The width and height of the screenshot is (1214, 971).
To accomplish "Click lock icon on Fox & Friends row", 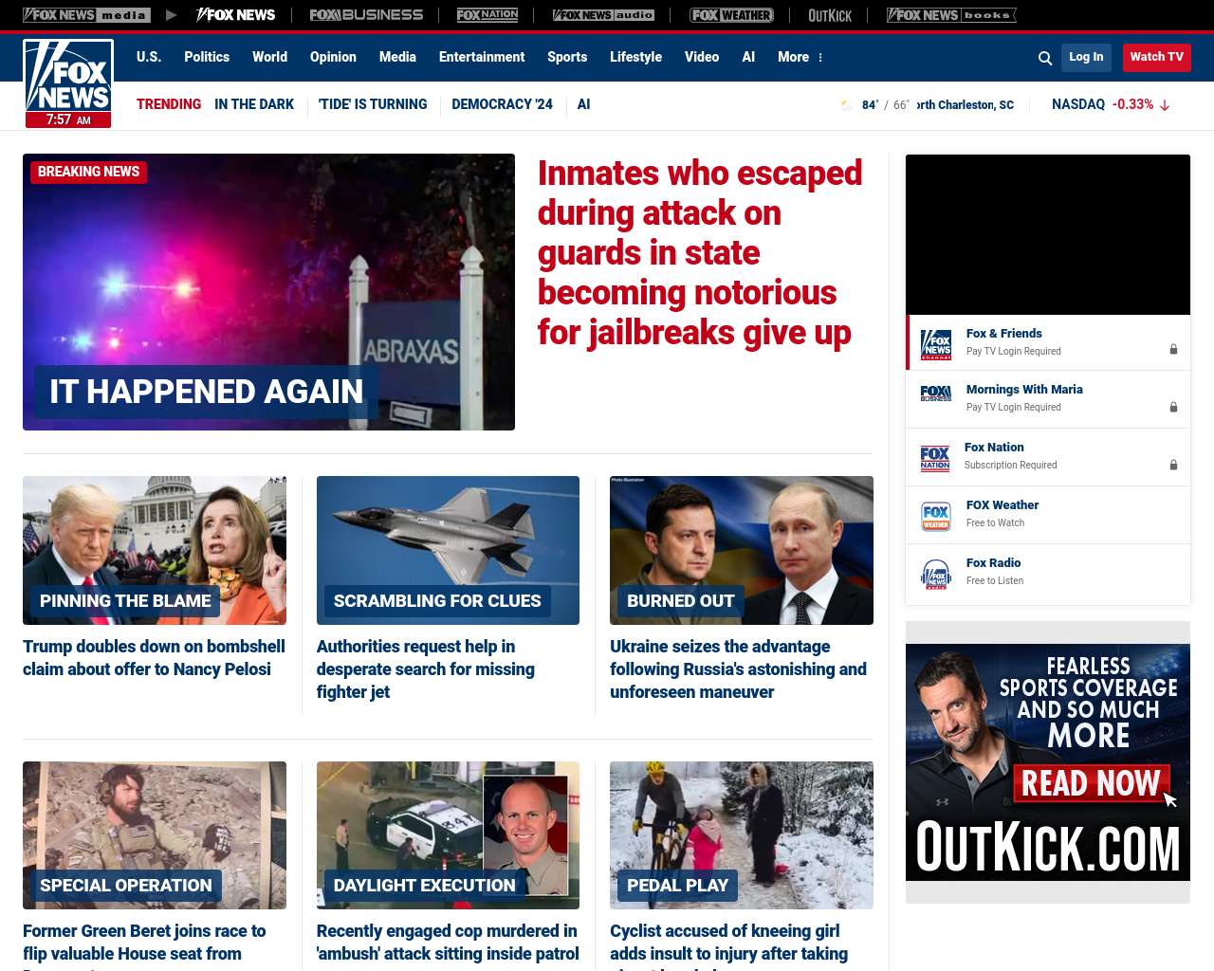I will tap(1173, 350).
